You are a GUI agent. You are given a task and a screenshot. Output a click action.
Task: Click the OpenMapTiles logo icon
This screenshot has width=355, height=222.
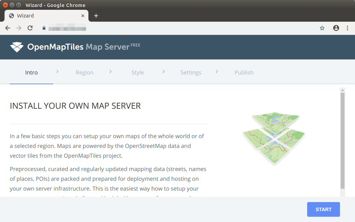tap(17, 47)
